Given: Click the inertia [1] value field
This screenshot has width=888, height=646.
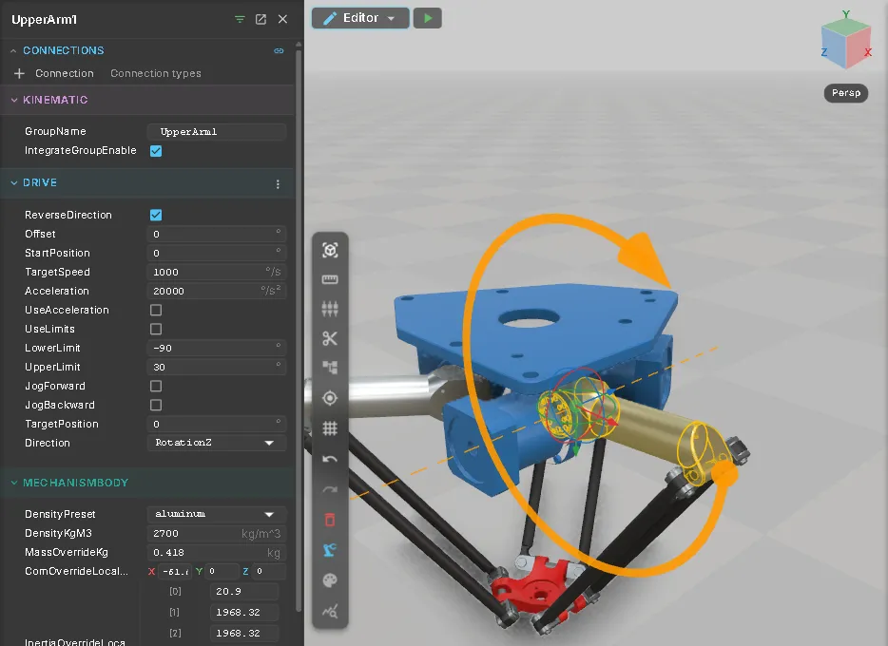Looking at the screenshot, I should coord(244,613).
